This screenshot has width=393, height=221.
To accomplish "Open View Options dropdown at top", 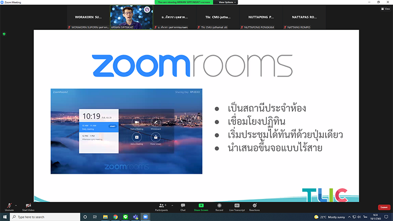I will click(x=227, y=2).
